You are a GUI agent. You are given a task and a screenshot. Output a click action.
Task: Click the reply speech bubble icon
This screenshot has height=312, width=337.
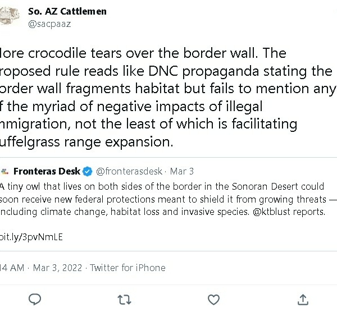coord(35,299)
